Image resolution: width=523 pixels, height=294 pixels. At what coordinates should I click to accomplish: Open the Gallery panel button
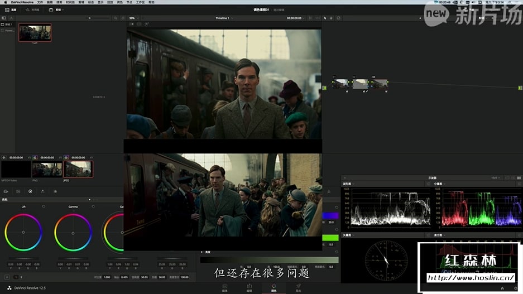pyautogui.click(x=11, y=9)
